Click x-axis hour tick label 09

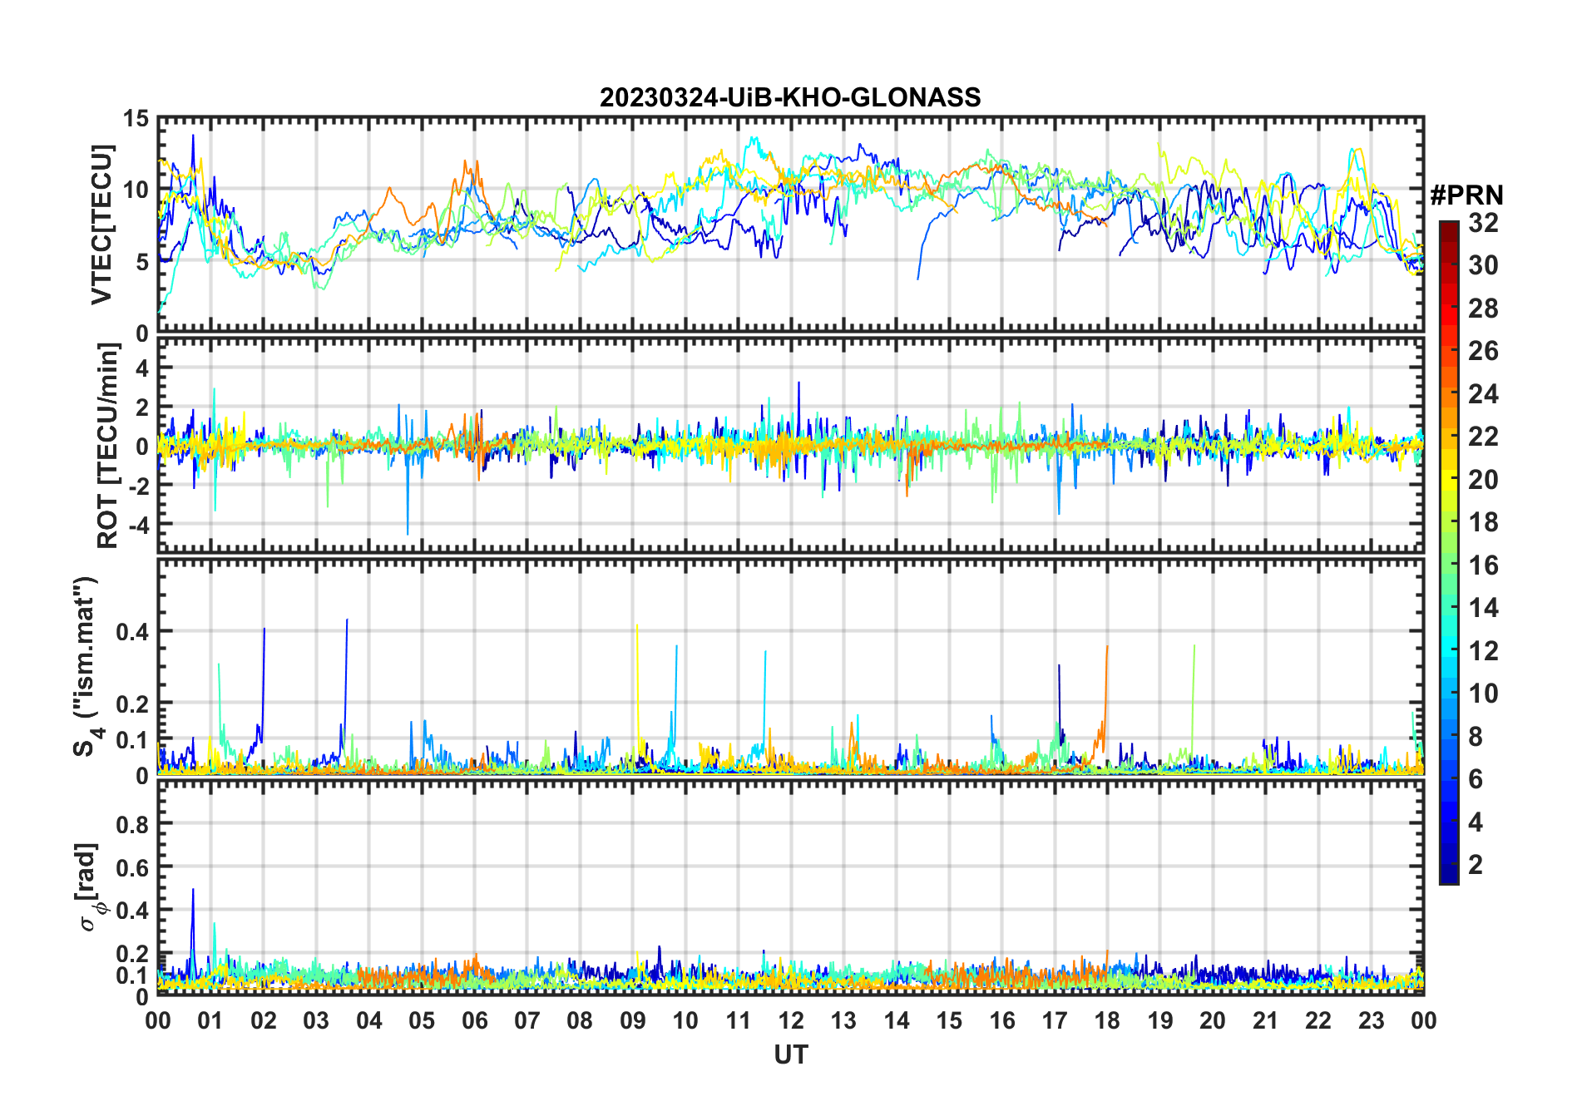tap(633, 1020)
